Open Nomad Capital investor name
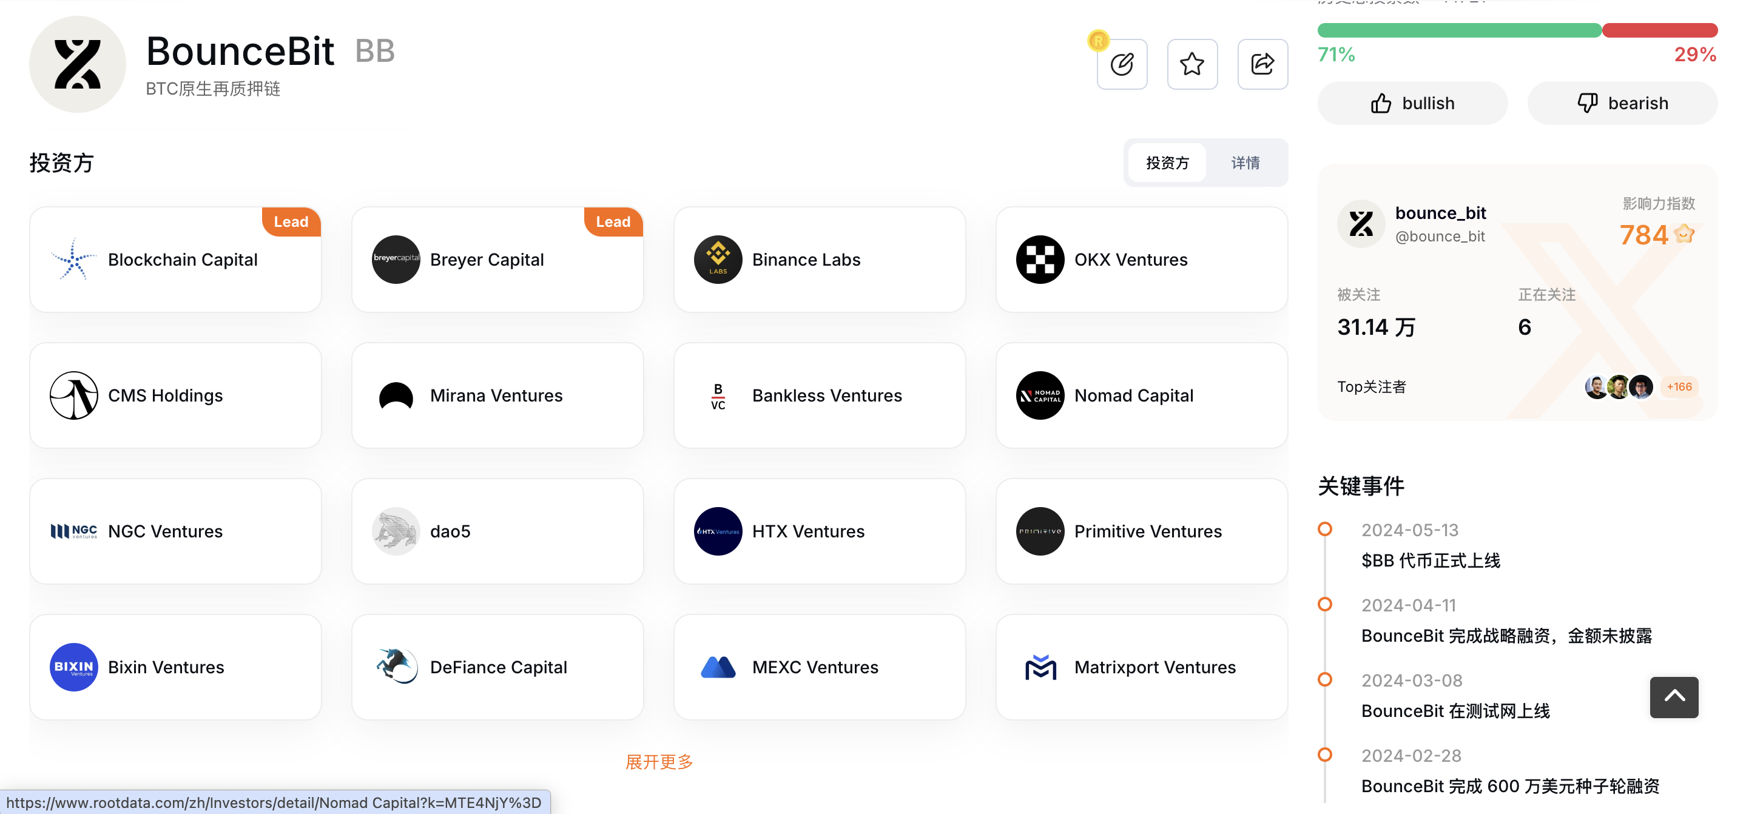1746x814 pixels. click(1133, 395)
